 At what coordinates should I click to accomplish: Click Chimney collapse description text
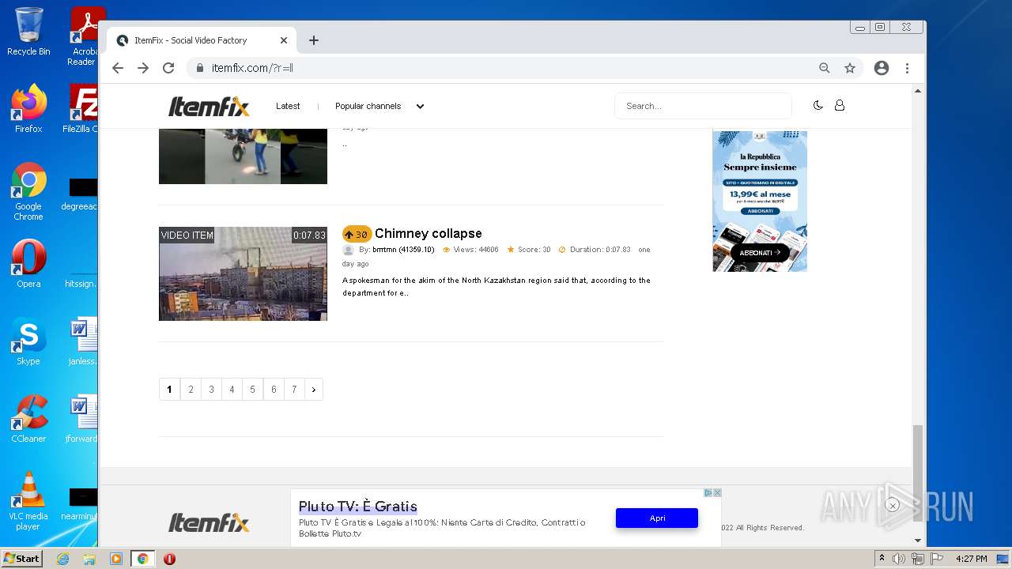tap(497, 286)
